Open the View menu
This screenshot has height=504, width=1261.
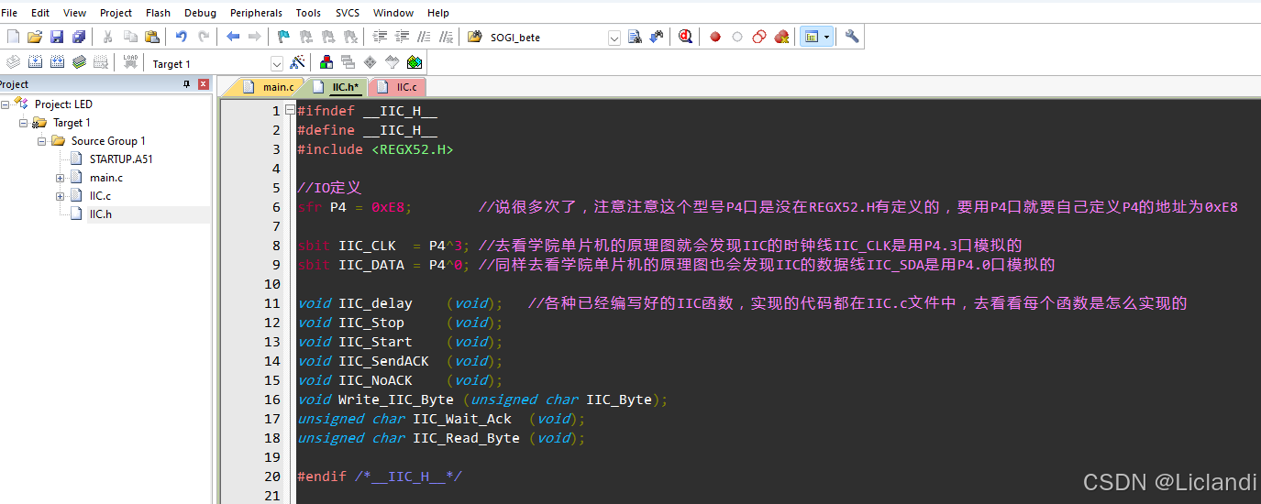[x=74, y=13]
